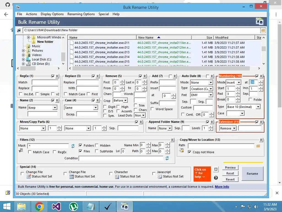Click the volume icon in system tray
Viewport: 282px width, 212px height.
point(256,207)
